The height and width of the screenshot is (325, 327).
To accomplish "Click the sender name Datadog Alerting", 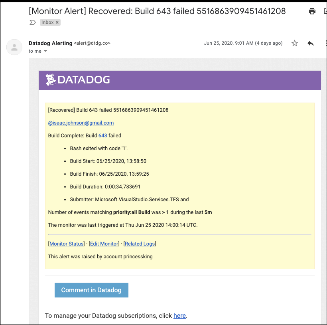I will (51, 43).
